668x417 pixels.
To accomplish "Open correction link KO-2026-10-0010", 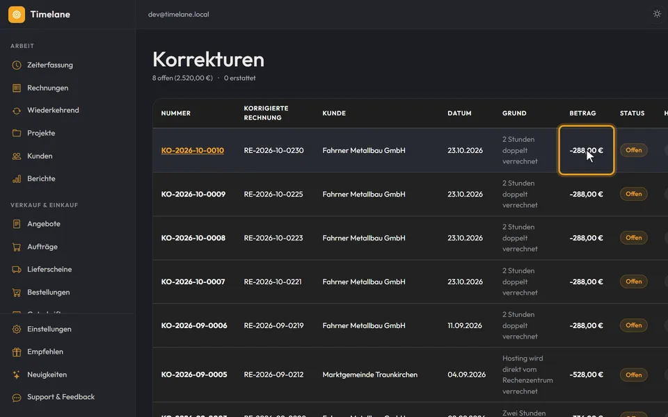I will (x=193, y=150).
